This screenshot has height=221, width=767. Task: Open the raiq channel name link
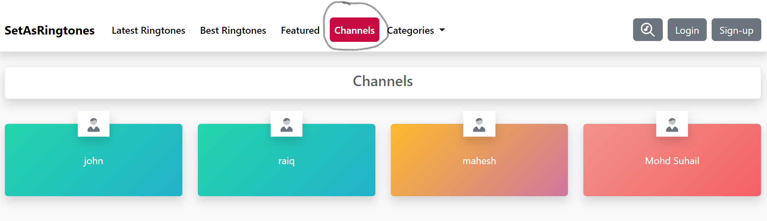(x=286, y=161)
